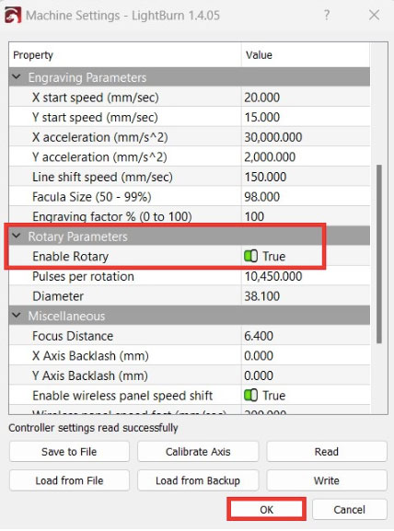The height and width of the screenshot is (531, 394).
Task: Click Read to fetch controller settings
Action: tap(327, 452)
